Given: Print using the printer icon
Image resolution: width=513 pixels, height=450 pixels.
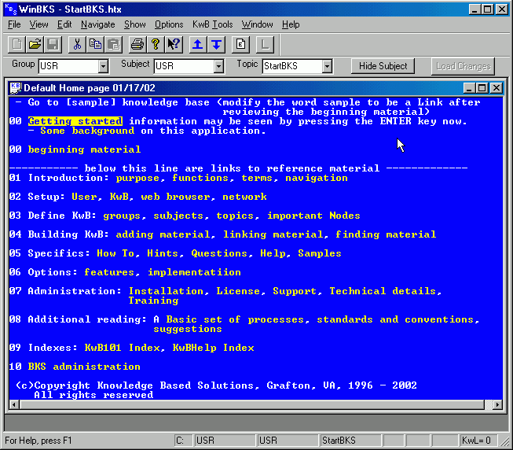Looking at the screenshot, I should click(137, 44).
